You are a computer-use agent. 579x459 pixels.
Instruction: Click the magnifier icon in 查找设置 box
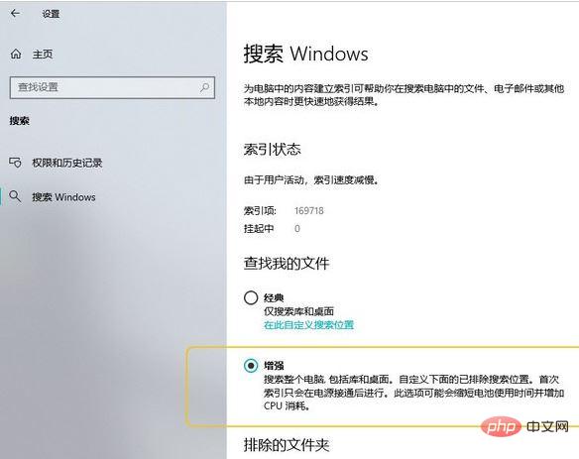(x=204, y=87)
